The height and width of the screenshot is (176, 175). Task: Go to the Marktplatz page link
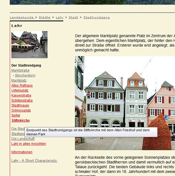click(x=19, y=80)
